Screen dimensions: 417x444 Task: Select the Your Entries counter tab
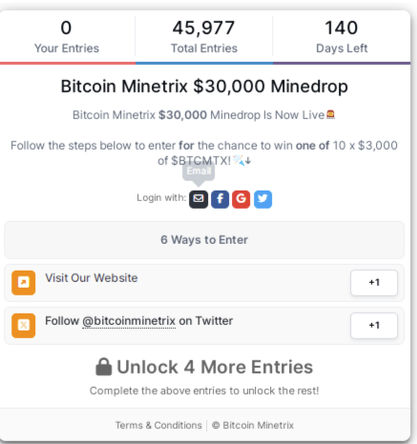[67, 37]
